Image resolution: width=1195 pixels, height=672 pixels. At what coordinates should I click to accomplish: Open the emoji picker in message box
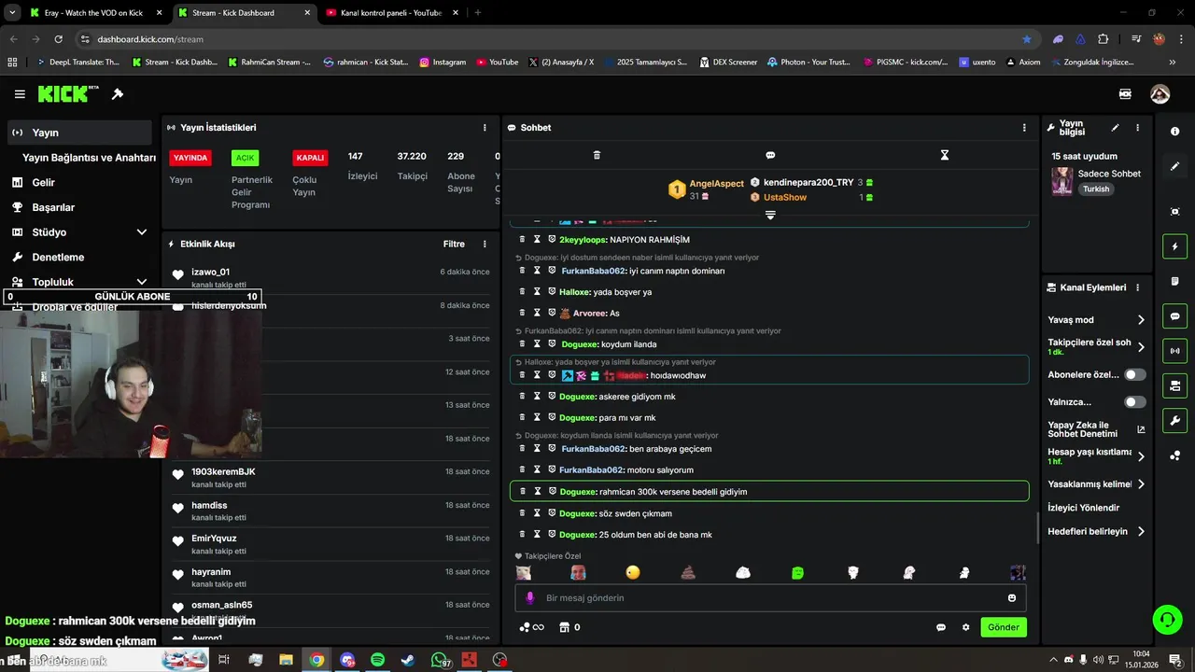1012,598
